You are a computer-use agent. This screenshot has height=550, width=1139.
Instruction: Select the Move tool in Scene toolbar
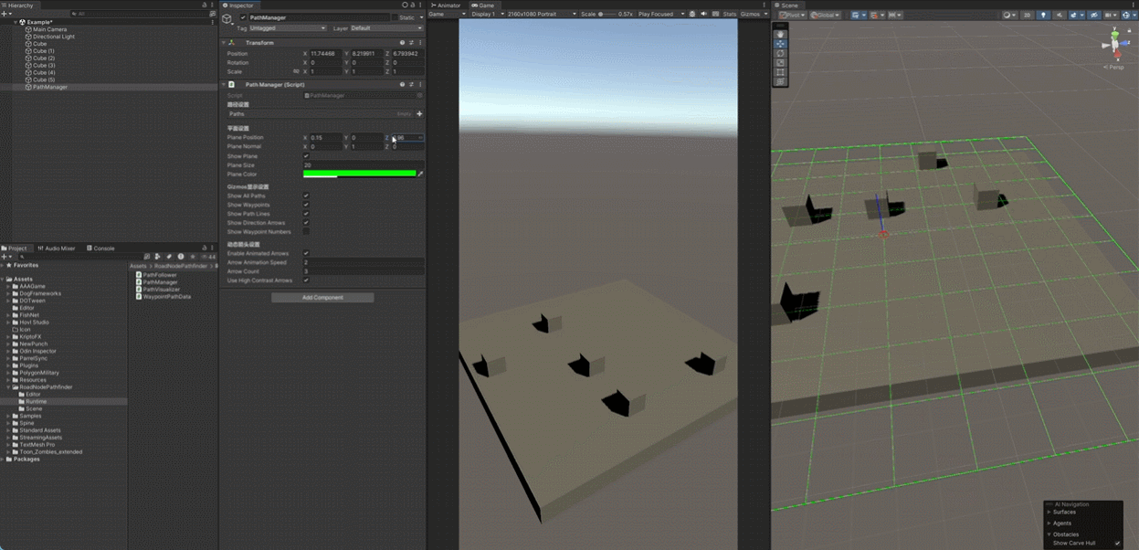(x=780, y=44)
